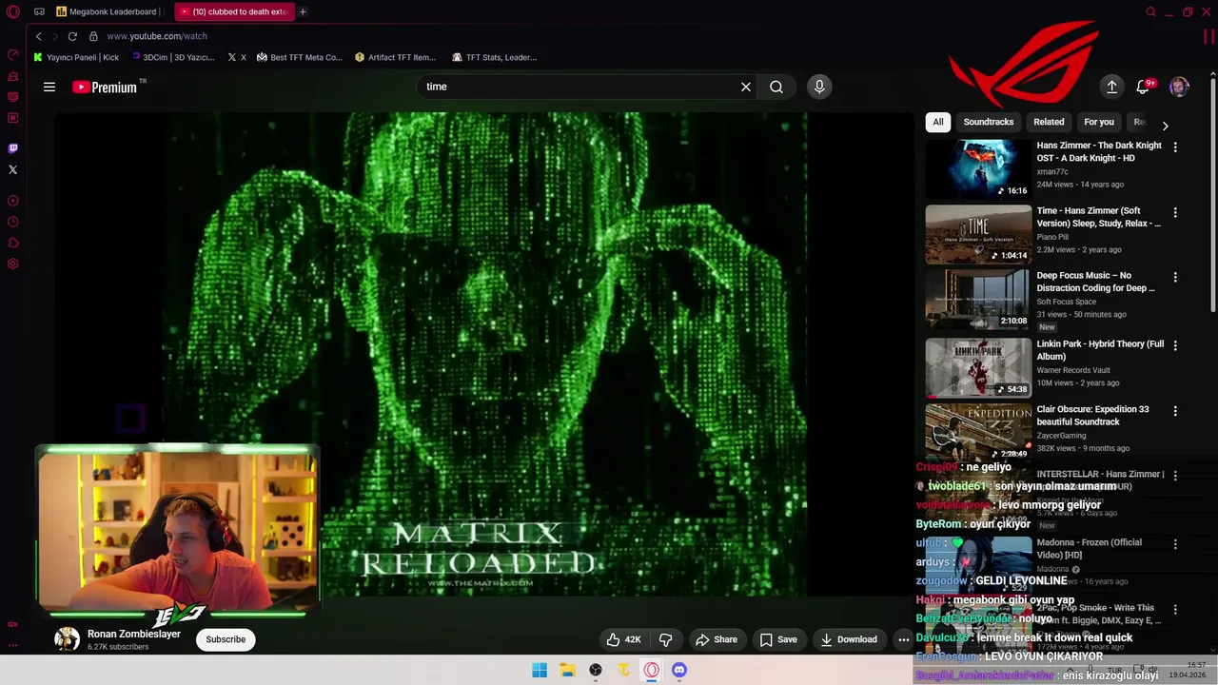
Task: Open TFT Stats, Leader... bookmark
Action: pyautogui.click(x=494, y=57)
